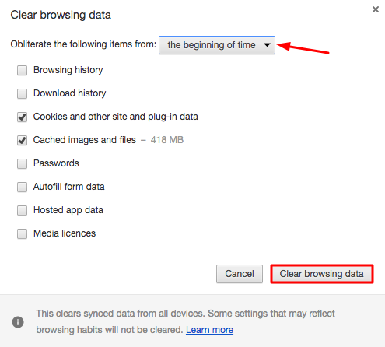Click the Media licences label text
The image size is (385, 347).
(x=65, y=233)
